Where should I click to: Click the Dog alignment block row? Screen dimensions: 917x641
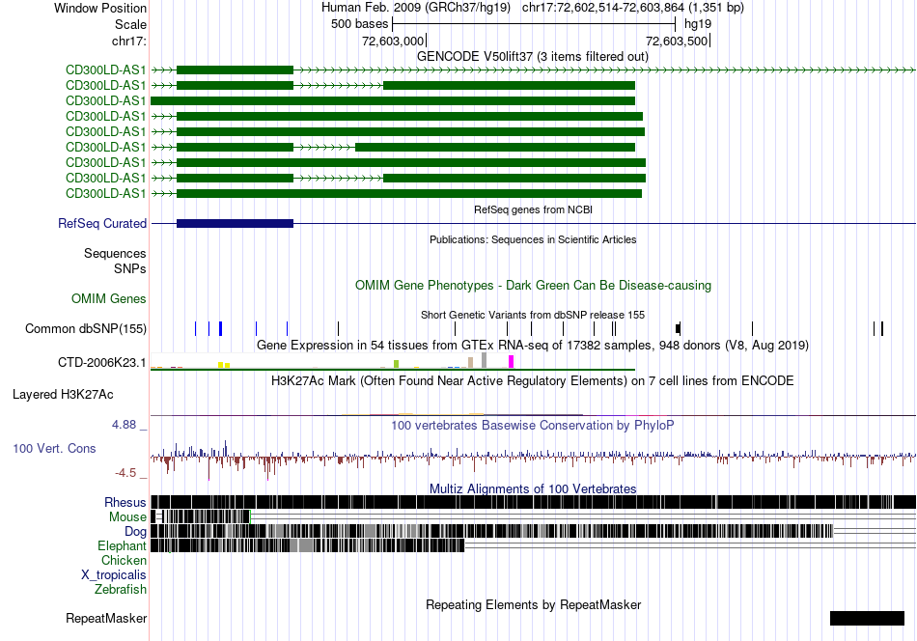coord(491,531)
